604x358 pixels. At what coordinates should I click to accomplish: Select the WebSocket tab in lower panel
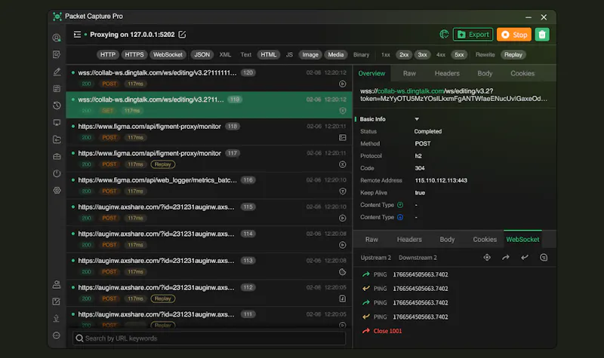point(522,239)
